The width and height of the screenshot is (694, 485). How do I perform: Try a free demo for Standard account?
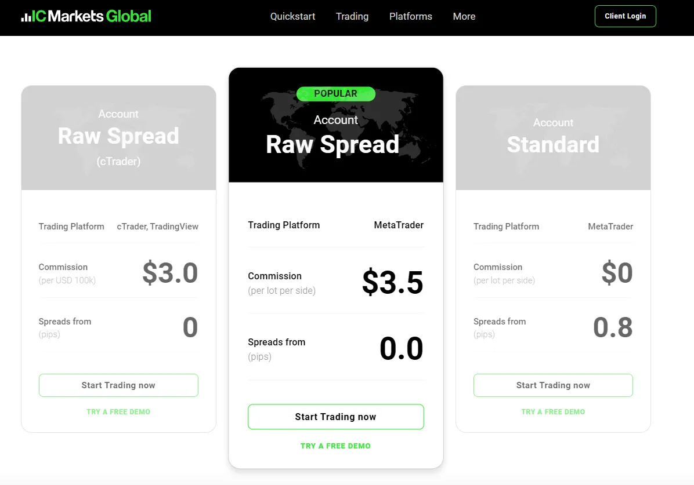point(553,411)
